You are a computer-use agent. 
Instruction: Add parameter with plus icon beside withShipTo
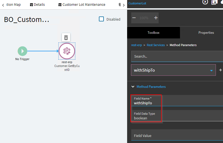click(x=220, y=70)
